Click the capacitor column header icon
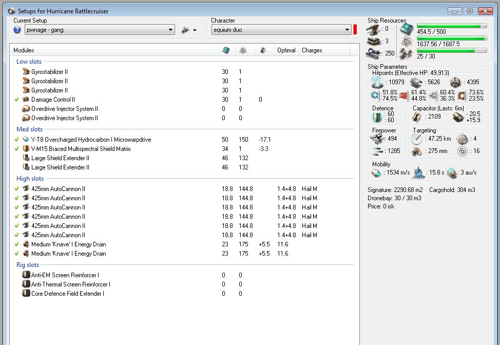 pos(263,50)
